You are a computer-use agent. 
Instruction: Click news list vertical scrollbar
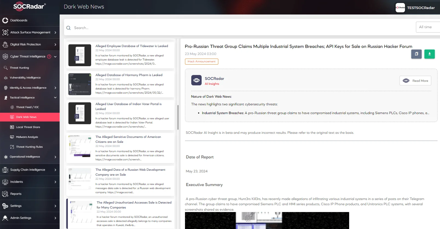coord(178,118)
